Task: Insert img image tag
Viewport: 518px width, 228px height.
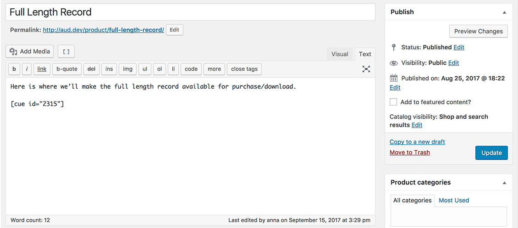Action: coord(127,69)
